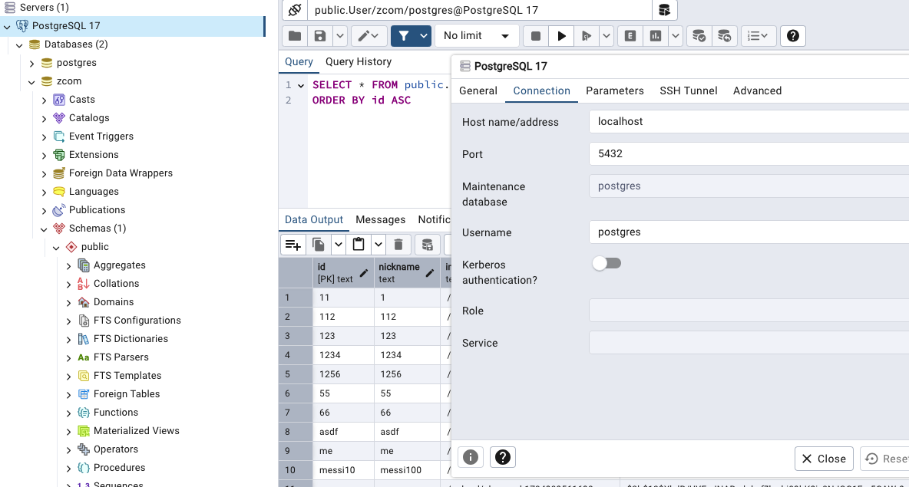This screenshot has height=487, width=909.
Task: Collapse the zcom database node
Action: point(32,82)
